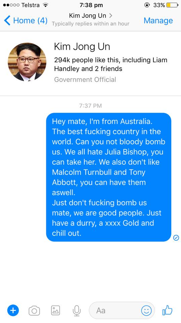Open the round profile picture

pyautogui.click(x=27, y=62)
